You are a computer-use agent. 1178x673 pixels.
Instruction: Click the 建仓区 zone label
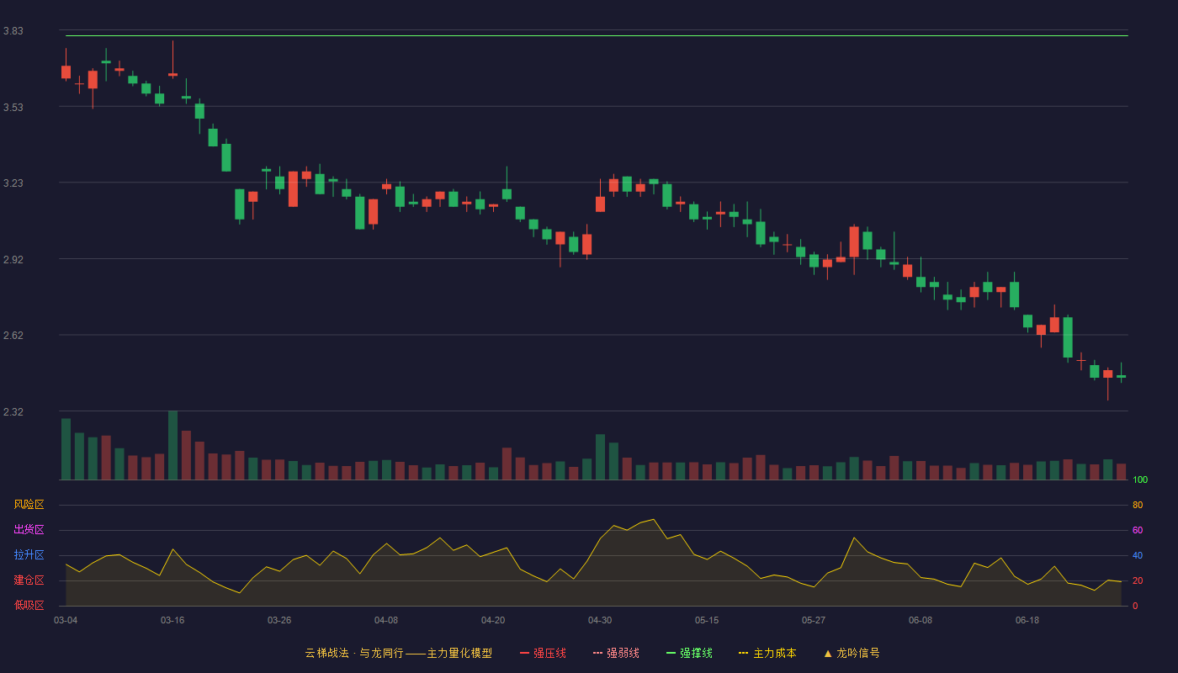(x=29, y=580)
